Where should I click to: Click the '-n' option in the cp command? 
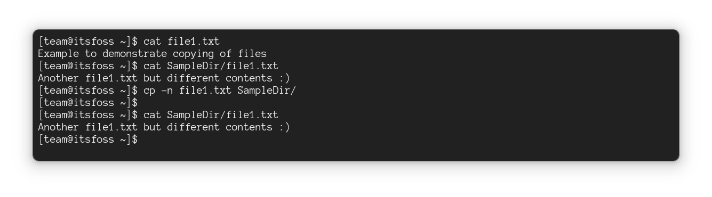pyautogui.click(x=167, y=91)
